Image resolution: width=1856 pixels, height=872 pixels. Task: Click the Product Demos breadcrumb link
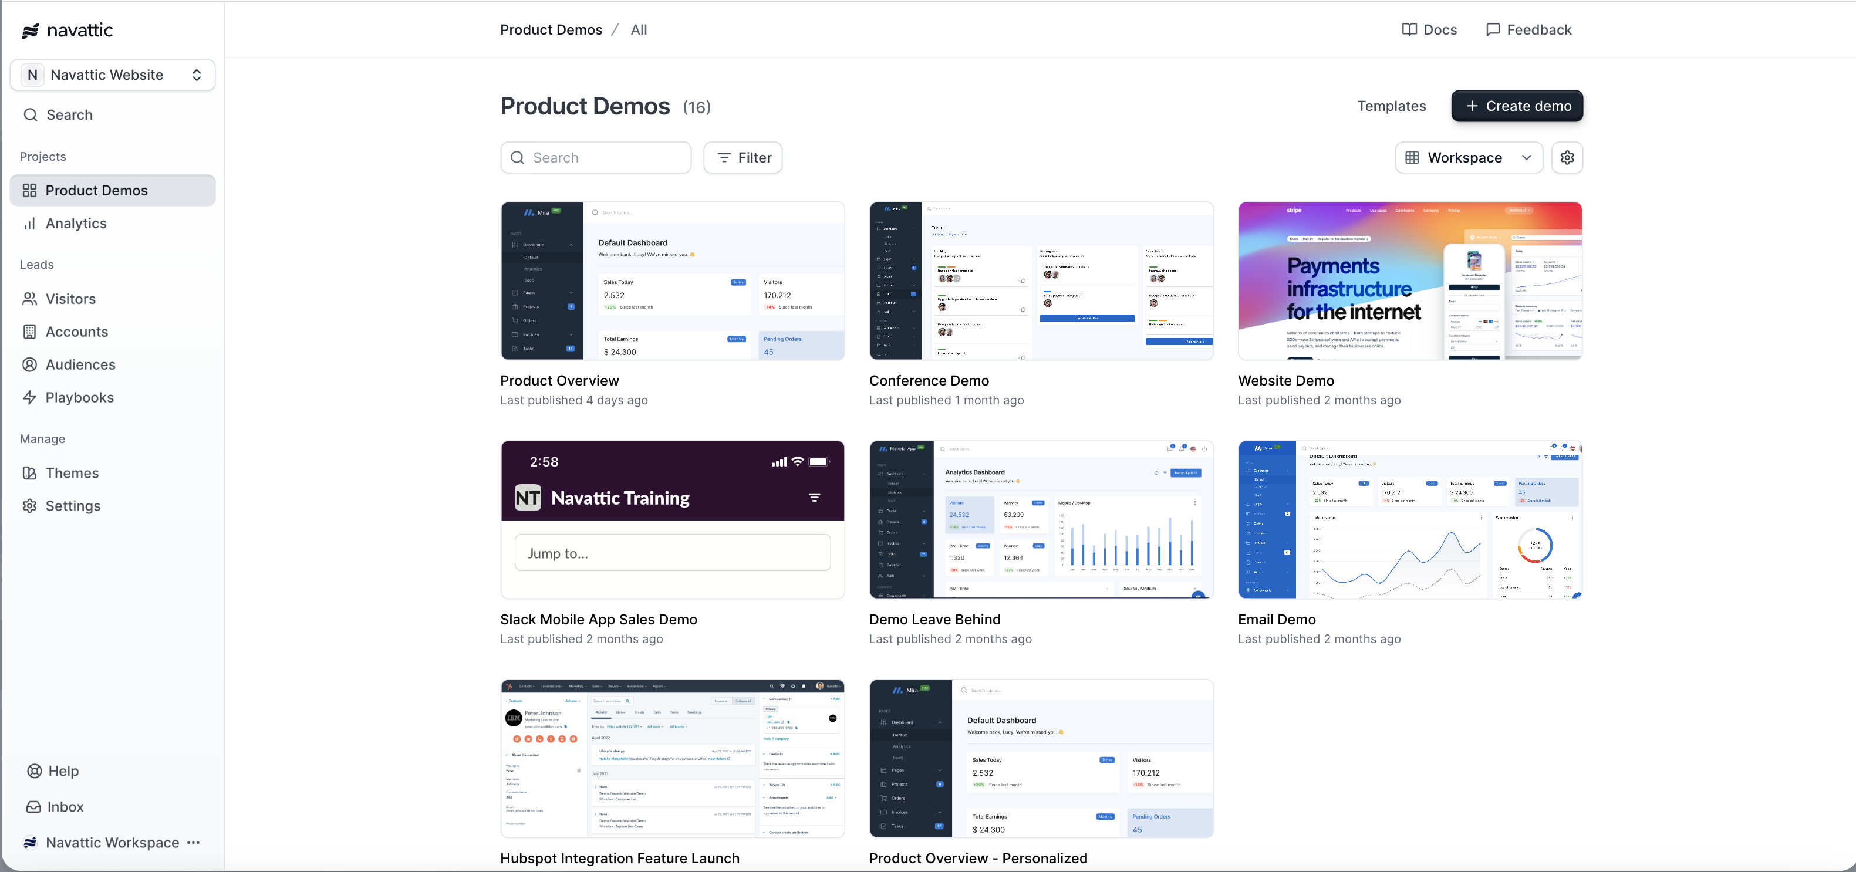pyautogui.click(x=551, y=29)
